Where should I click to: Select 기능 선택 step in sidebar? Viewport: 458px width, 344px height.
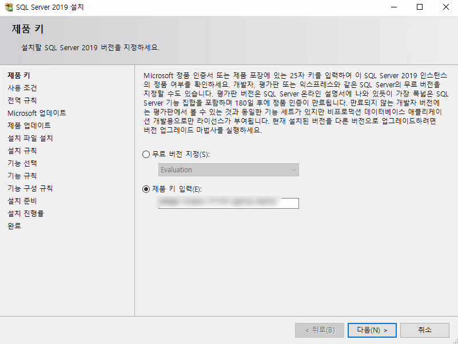pos(22,163)
